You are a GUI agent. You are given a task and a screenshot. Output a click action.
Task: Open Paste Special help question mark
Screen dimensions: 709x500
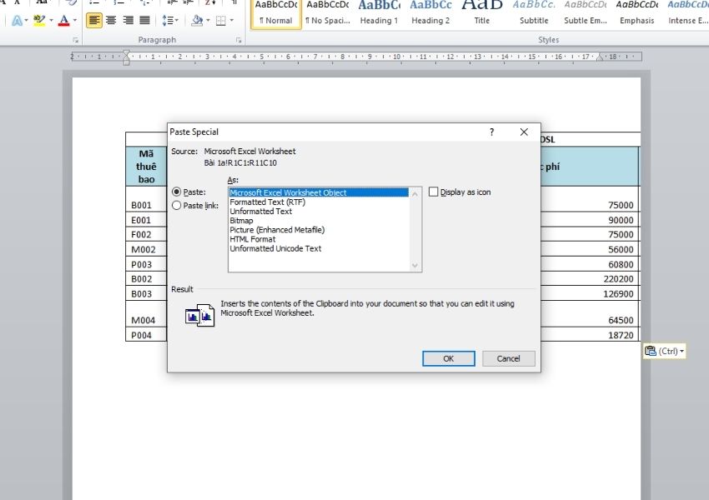pyautogui.click(x=492, y=132)
